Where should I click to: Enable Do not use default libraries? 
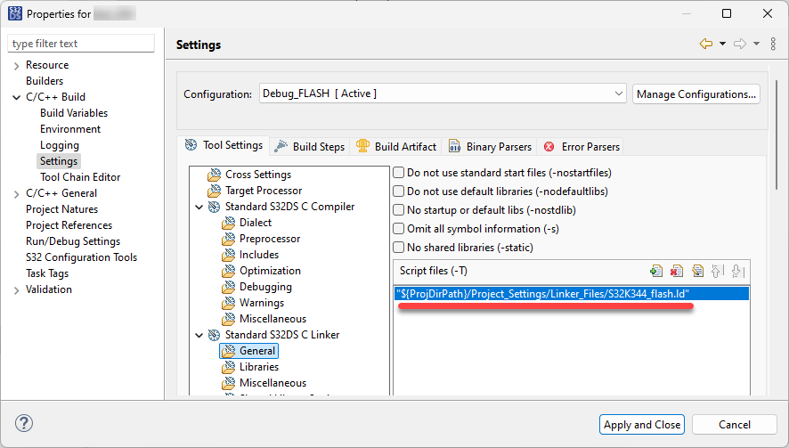point(399,191)
